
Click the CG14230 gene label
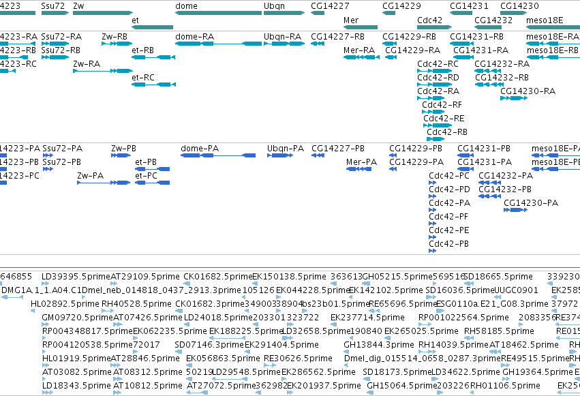pos(519,6)
